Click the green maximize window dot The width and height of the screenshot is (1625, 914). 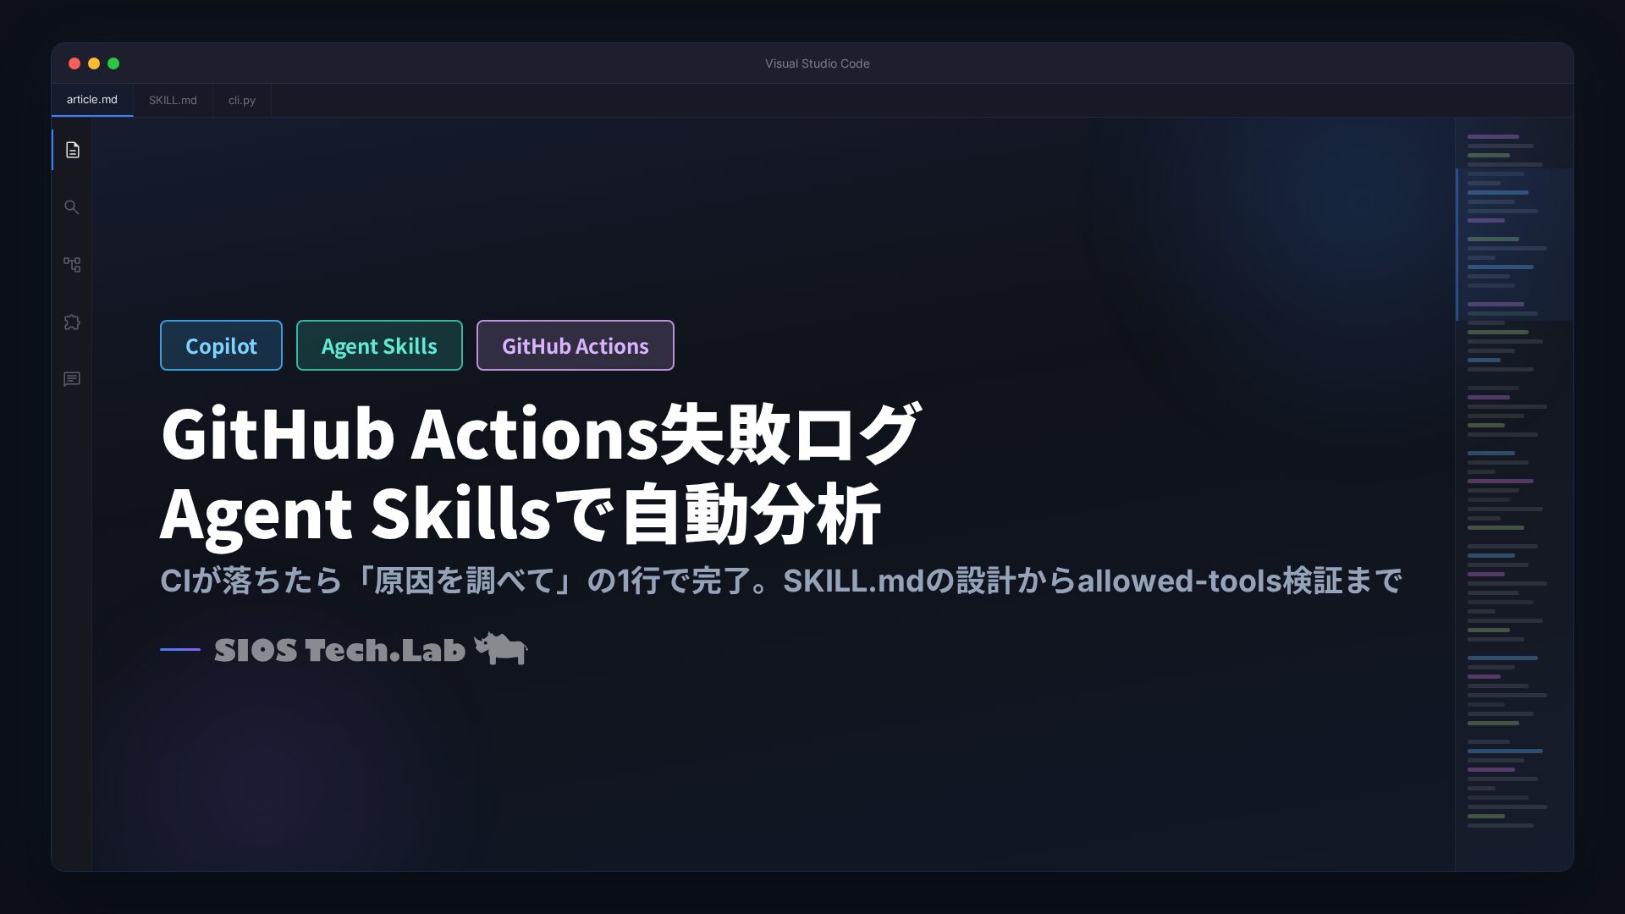pyautogui.click(x=113, y=63)
